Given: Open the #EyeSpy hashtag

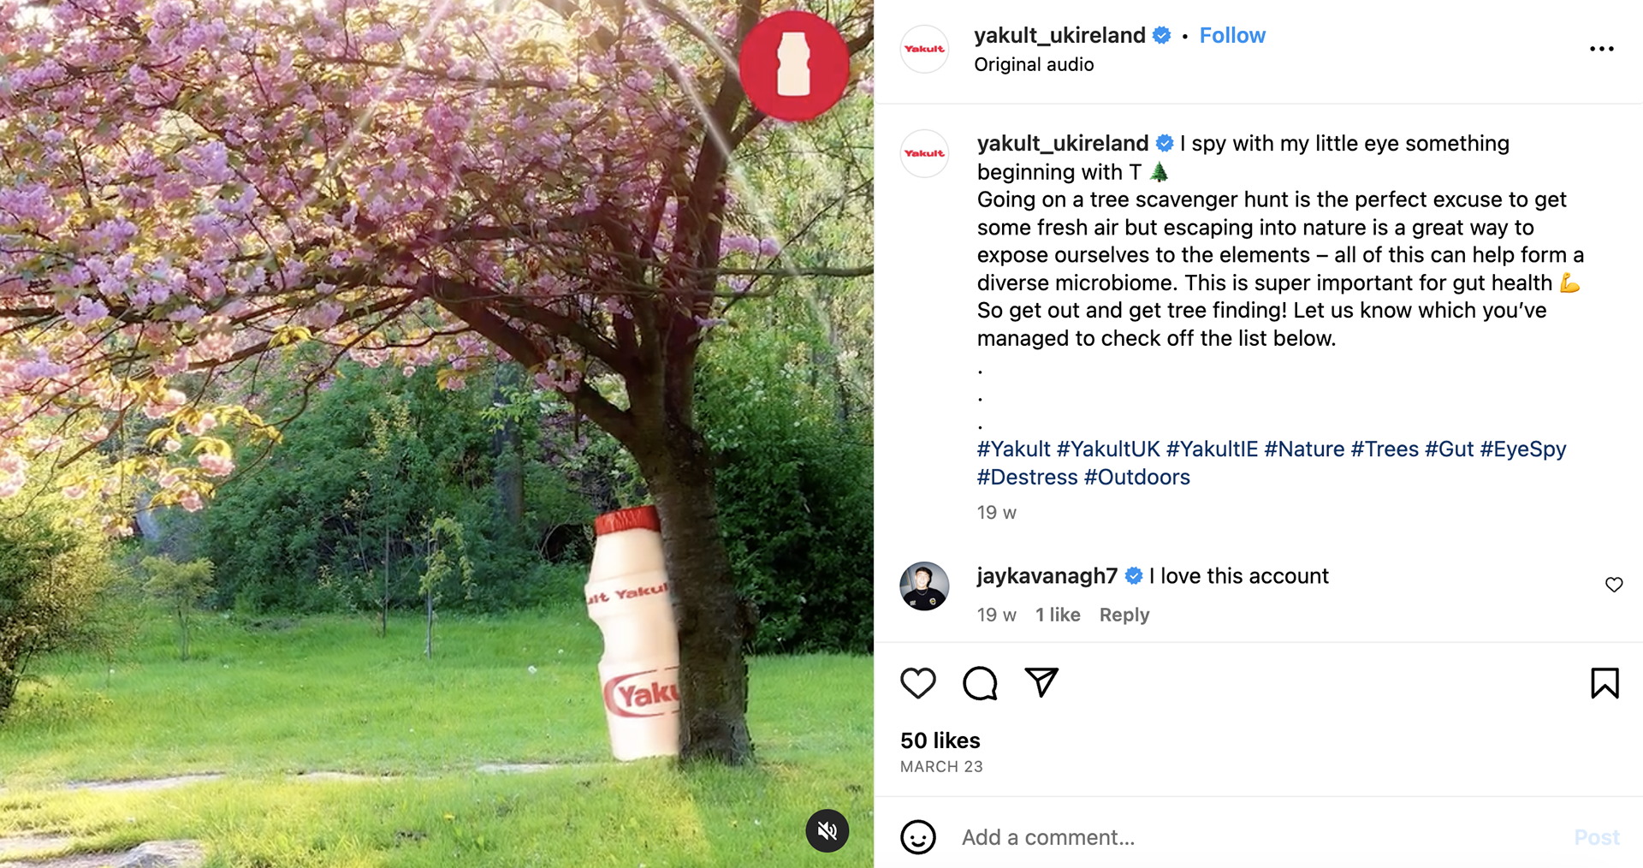Looking at the screenshot, I should [1522, 449].
